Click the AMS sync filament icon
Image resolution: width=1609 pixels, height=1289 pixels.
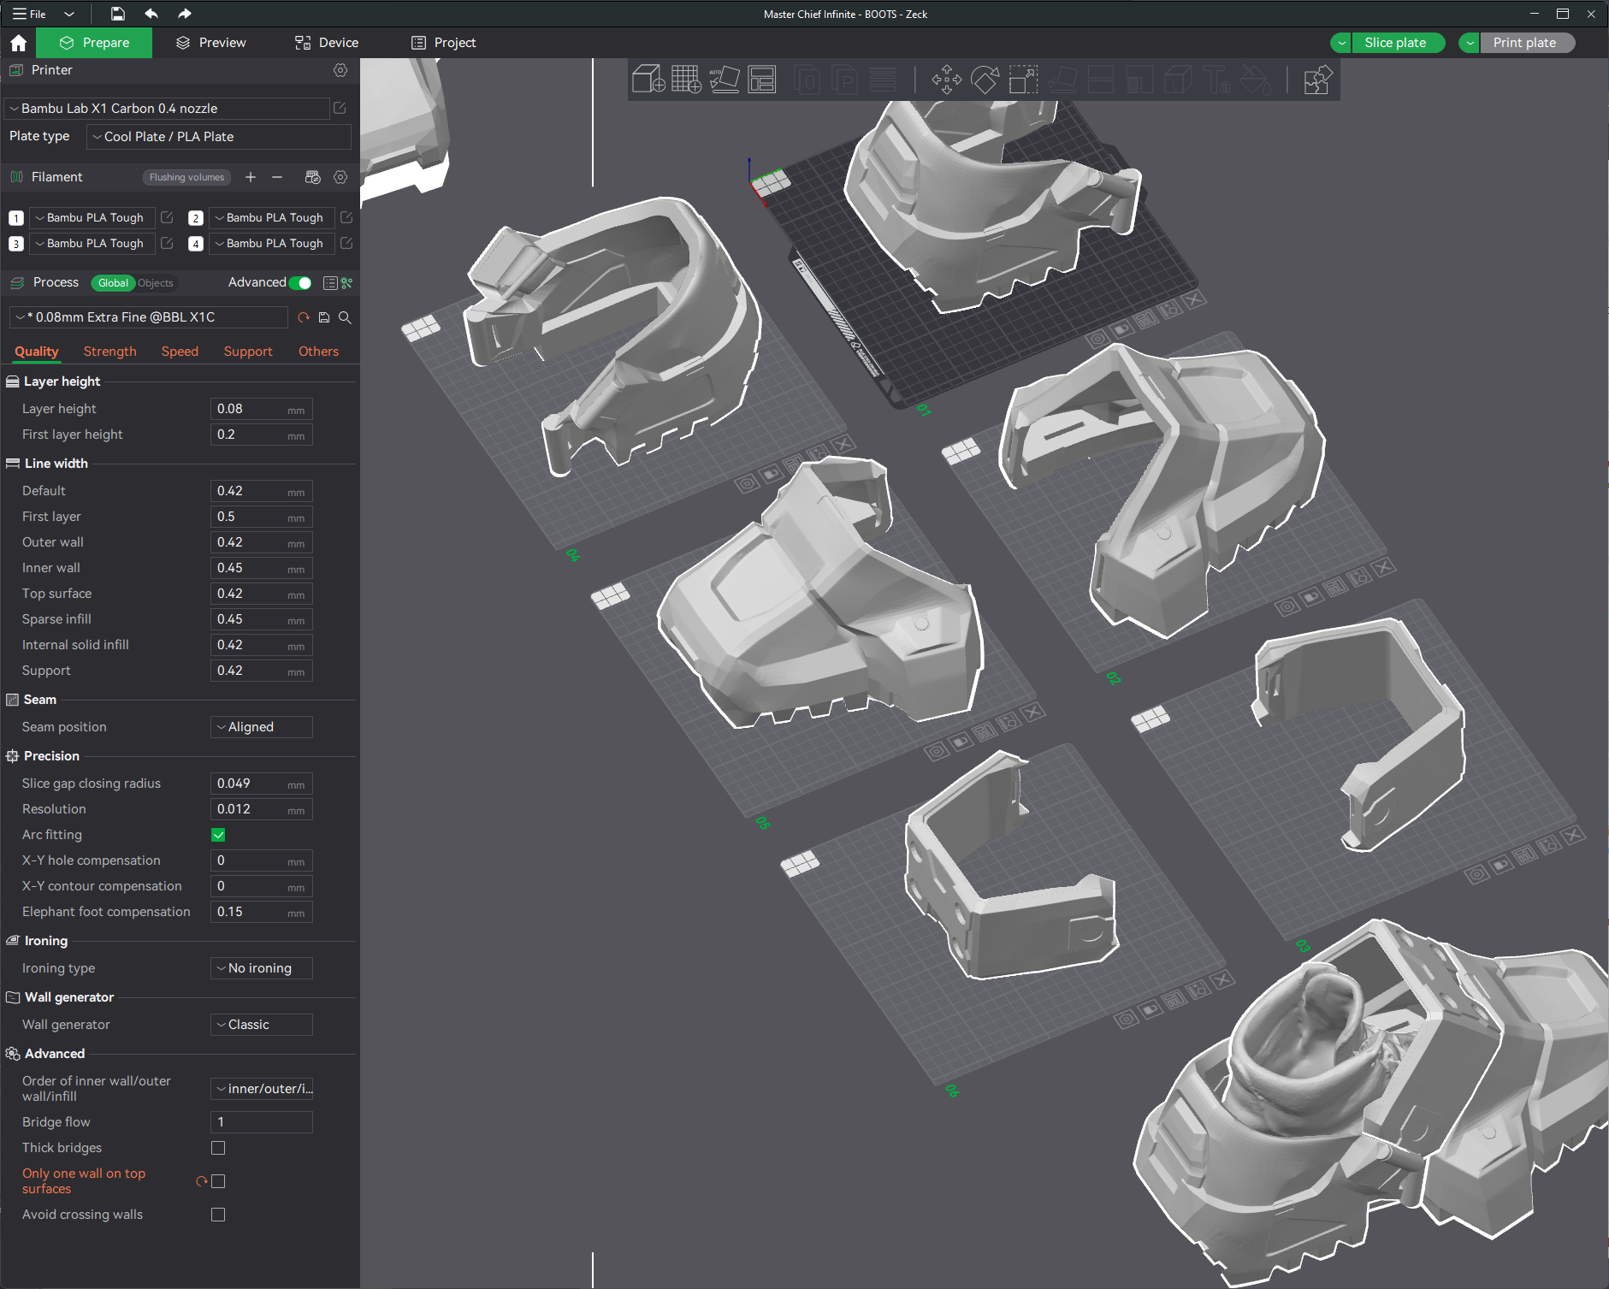point(312,177)
